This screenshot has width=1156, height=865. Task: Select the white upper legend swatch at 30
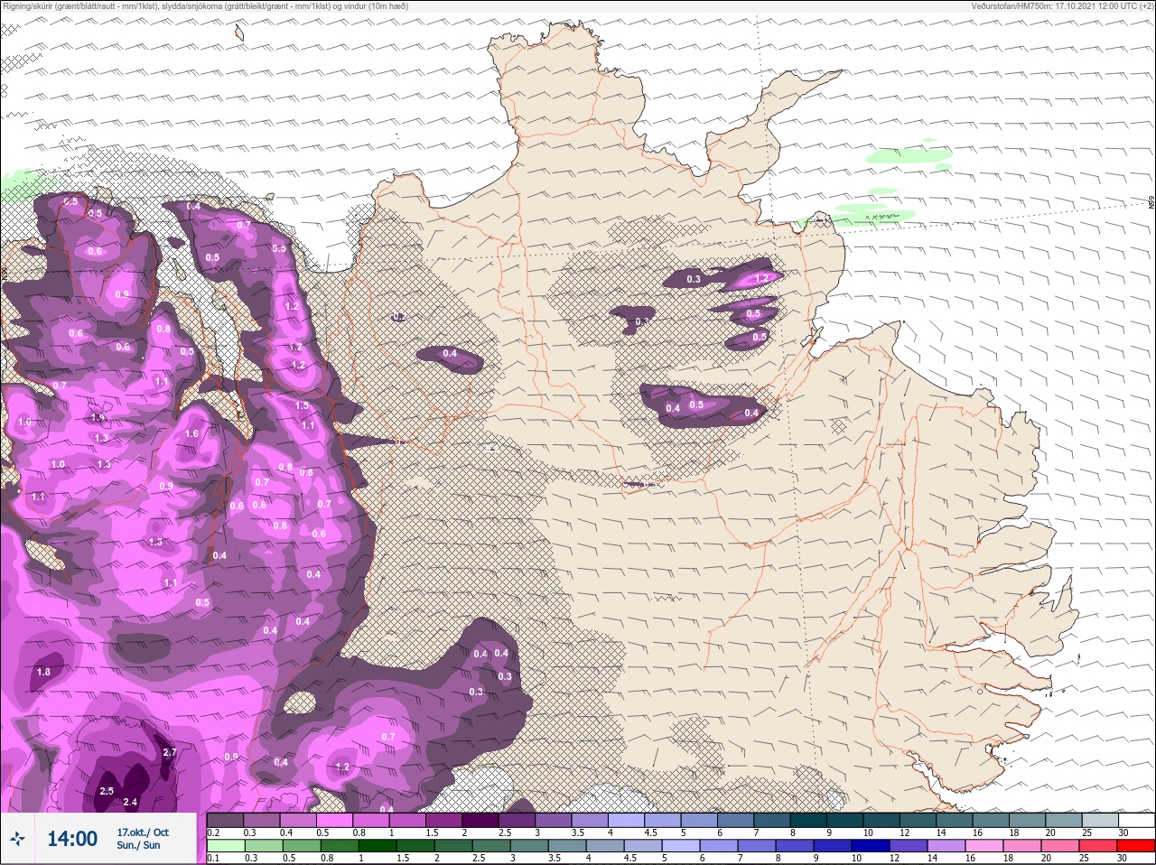[x=1135, y=820]
